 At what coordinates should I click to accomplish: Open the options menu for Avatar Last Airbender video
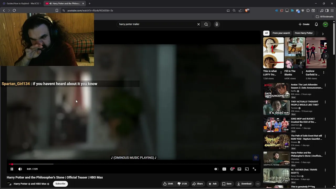click(x=325, y=85)
